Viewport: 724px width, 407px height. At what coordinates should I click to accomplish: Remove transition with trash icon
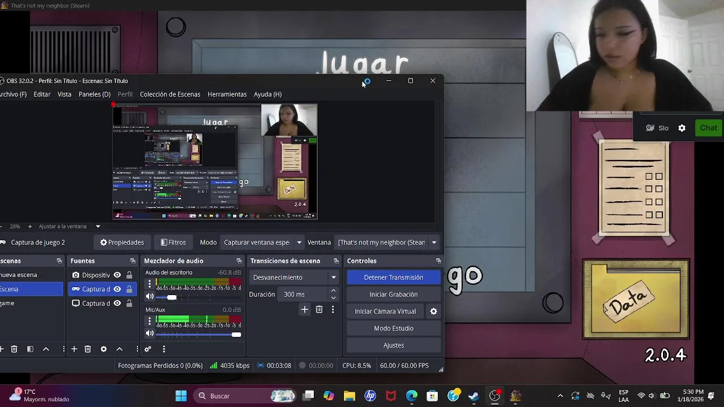(x=319, y=309)
